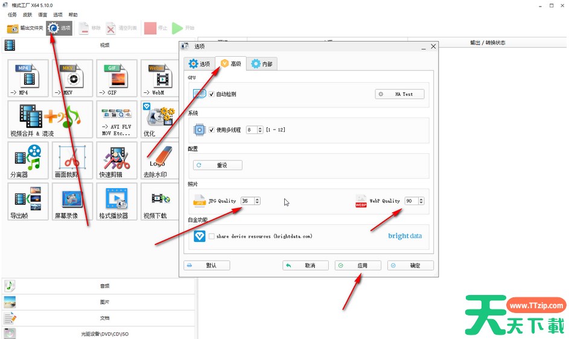Click the 音频 audio section music-note icon
This screenshot has height=339, width=569.
(10, 286)
